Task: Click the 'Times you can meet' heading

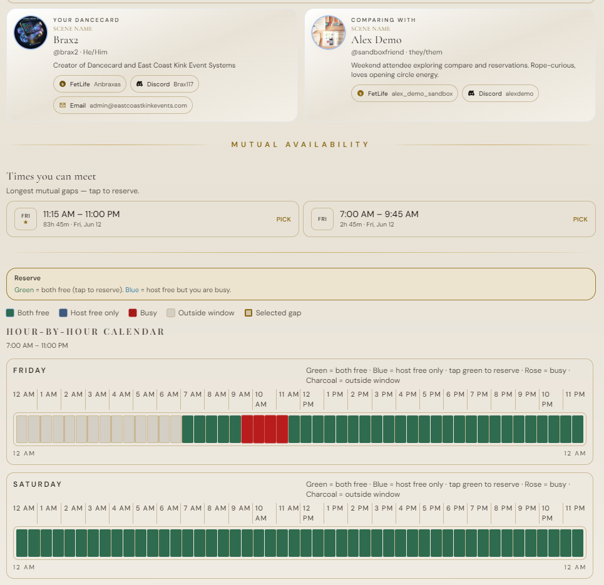Action: point(51,176)
